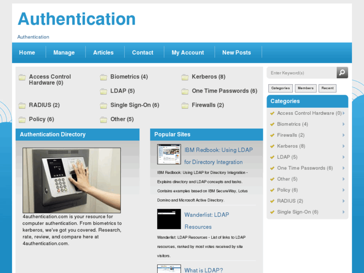The image size is (364, 273).
Task: Click checkmark icon next to sidebar Single Sign-On (6)
Action: tap(272, 212)
